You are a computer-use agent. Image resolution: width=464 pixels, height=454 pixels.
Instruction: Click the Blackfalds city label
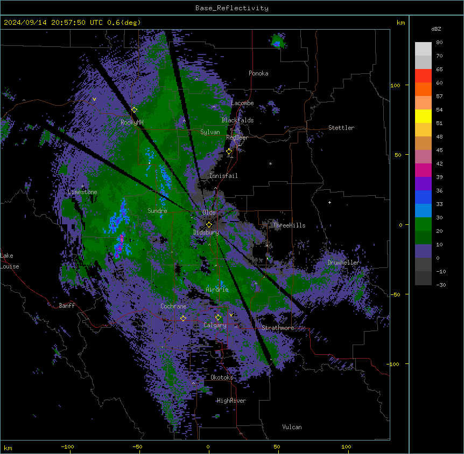[x=237, y=120]
